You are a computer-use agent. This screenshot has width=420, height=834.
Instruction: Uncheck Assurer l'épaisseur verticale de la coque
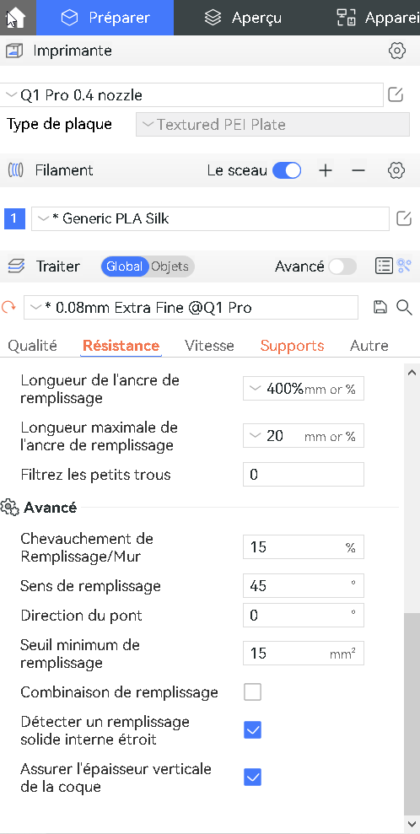(252, 778)
